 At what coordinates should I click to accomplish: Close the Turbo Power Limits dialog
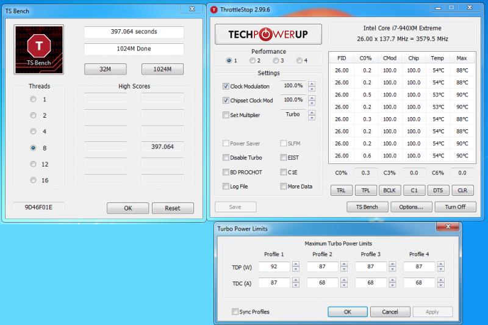pyautogui.click(x=448, y=226)
